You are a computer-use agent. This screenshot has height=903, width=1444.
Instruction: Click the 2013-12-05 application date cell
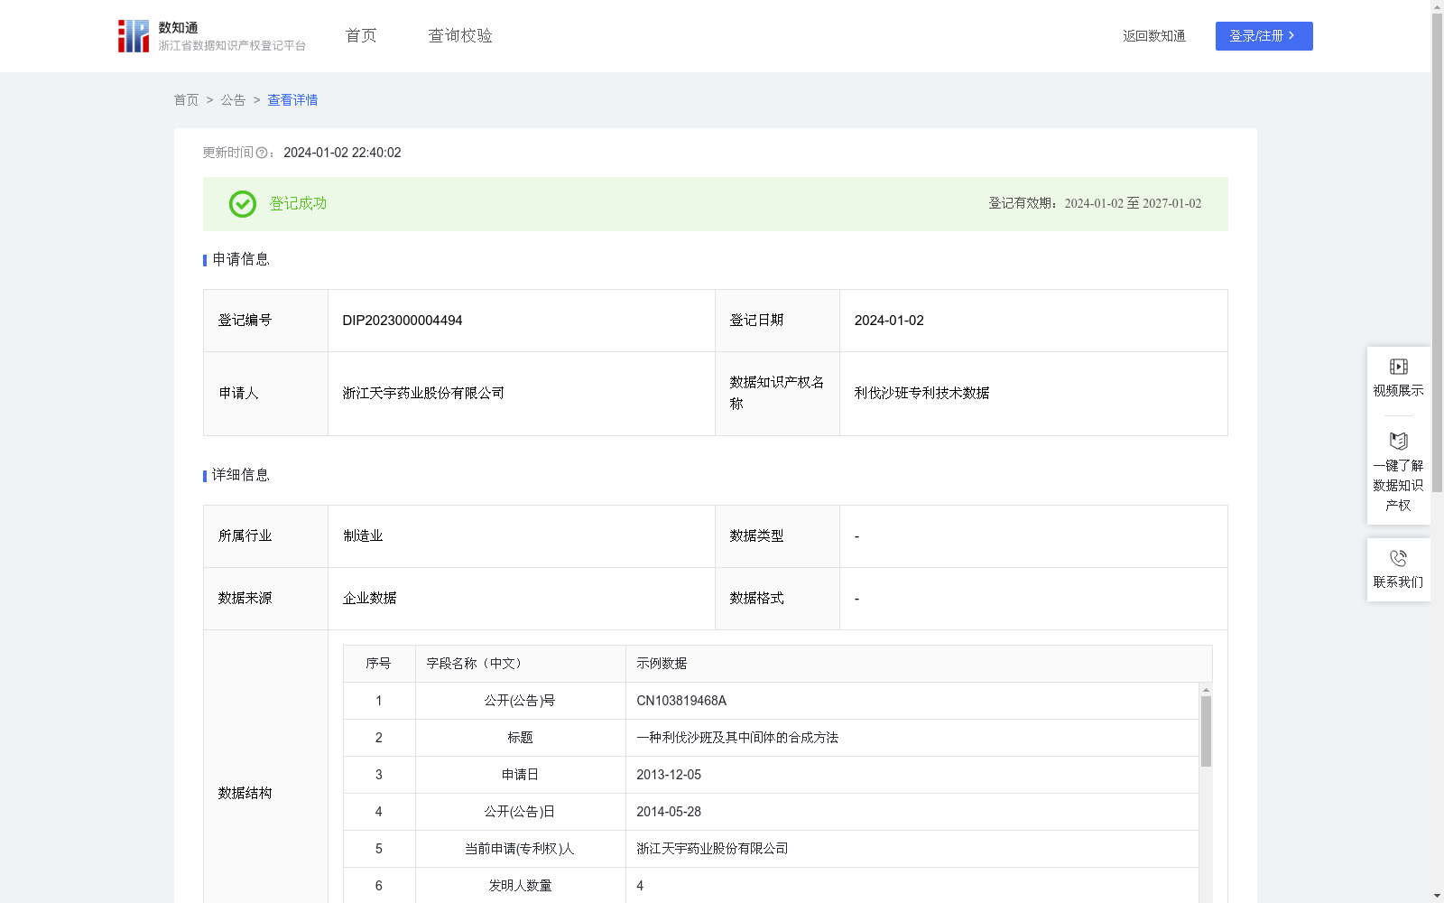[x=912, y=775]
